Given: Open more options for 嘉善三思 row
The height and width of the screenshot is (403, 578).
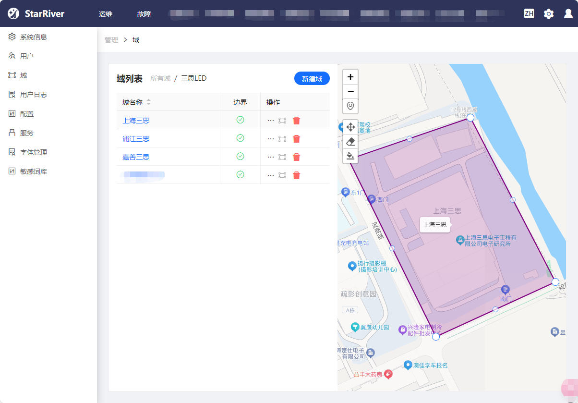Looking at the screenshot, I should [x=271, y=157].
